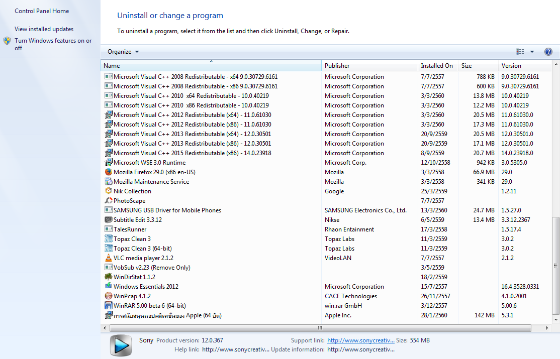Click Visual C++ 2008 x64 Redistributable icon

[x=108, y=76]
